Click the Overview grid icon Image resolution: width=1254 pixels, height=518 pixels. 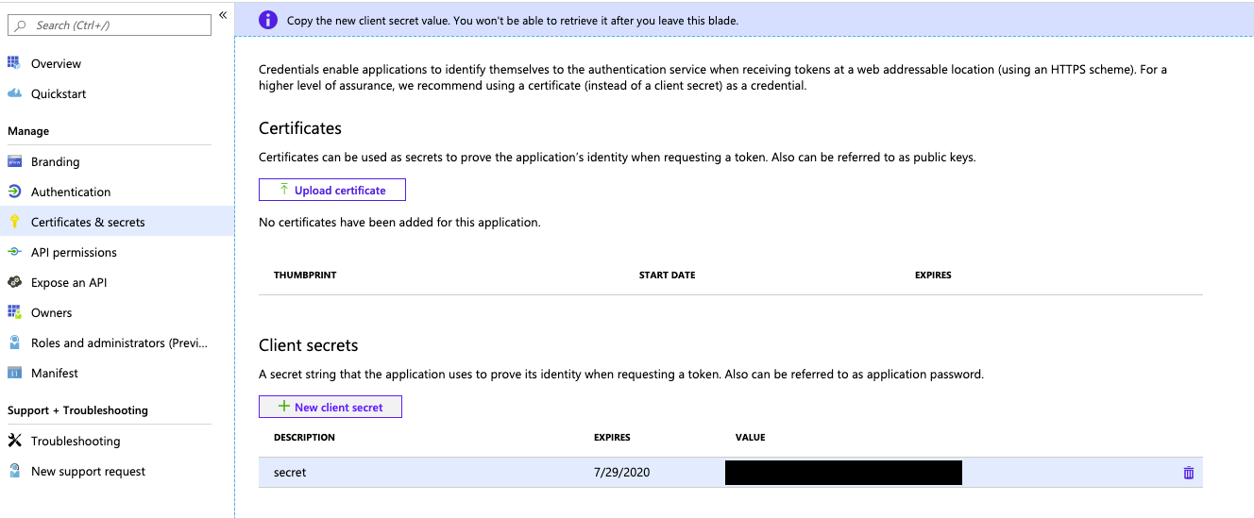point(14,63)
